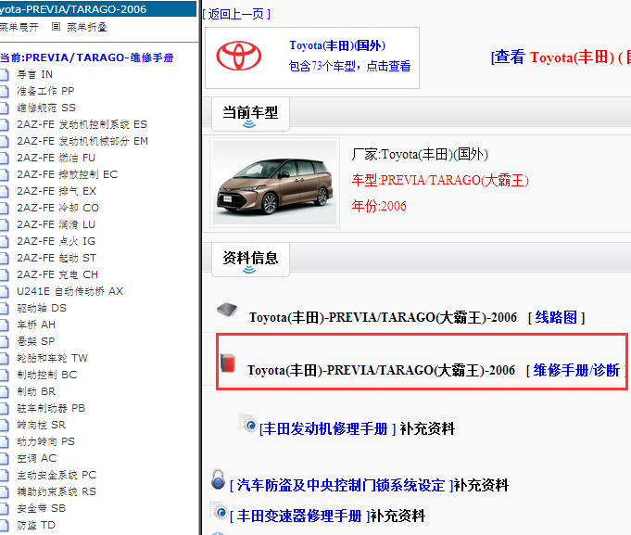Screen dimensions: 631x535
Task: Open 动力转向 PS section
Action: (46, 441)
